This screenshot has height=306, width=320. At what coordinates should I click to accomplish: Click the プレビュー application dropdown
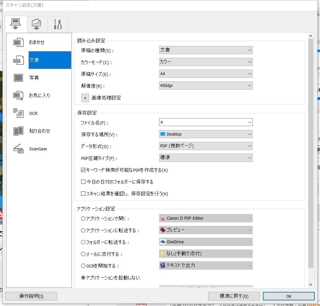click(206, 230)
